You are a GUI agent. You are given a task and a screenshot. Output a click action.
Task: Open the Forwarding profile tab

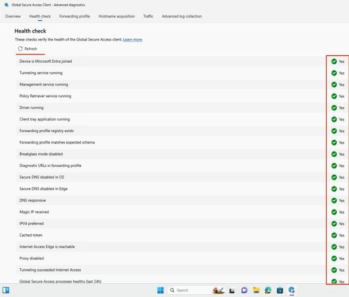click(x=74, y=16)
